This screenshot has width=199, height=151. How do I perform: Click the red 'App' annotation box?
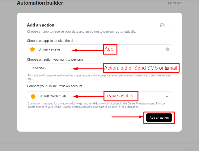tap(110, 49)
